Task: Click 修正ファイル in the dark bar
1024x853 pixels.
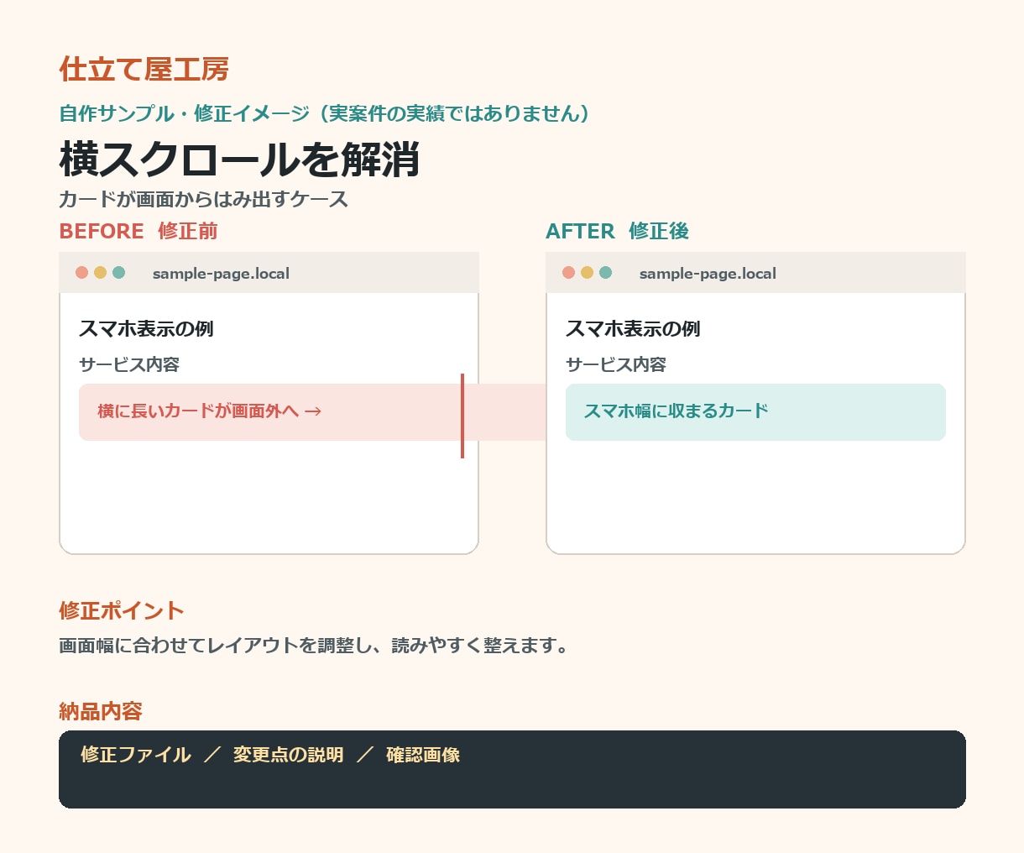Action: (136, 755)
